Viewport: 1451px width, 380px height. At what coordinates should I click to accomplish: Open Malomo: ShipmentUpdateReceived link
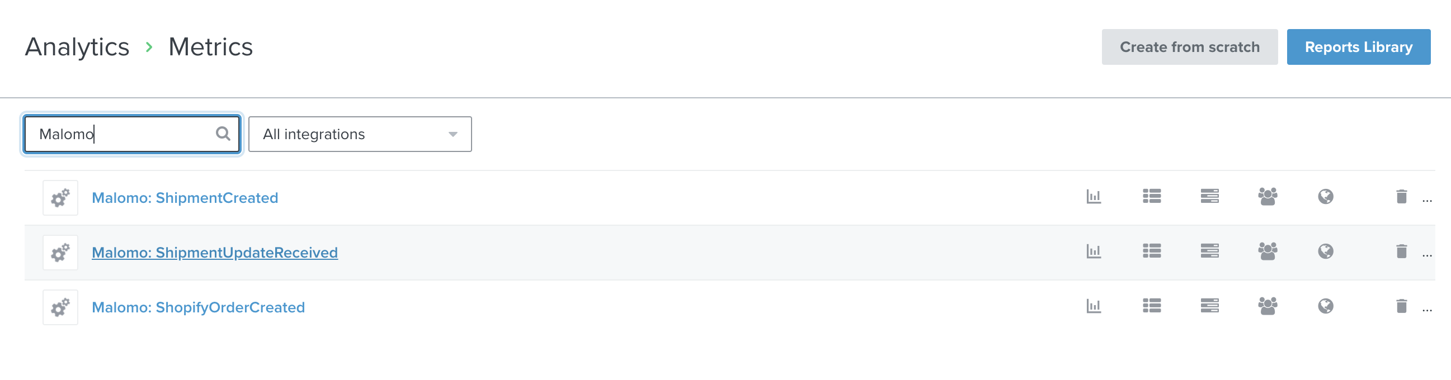pos(215,252)
